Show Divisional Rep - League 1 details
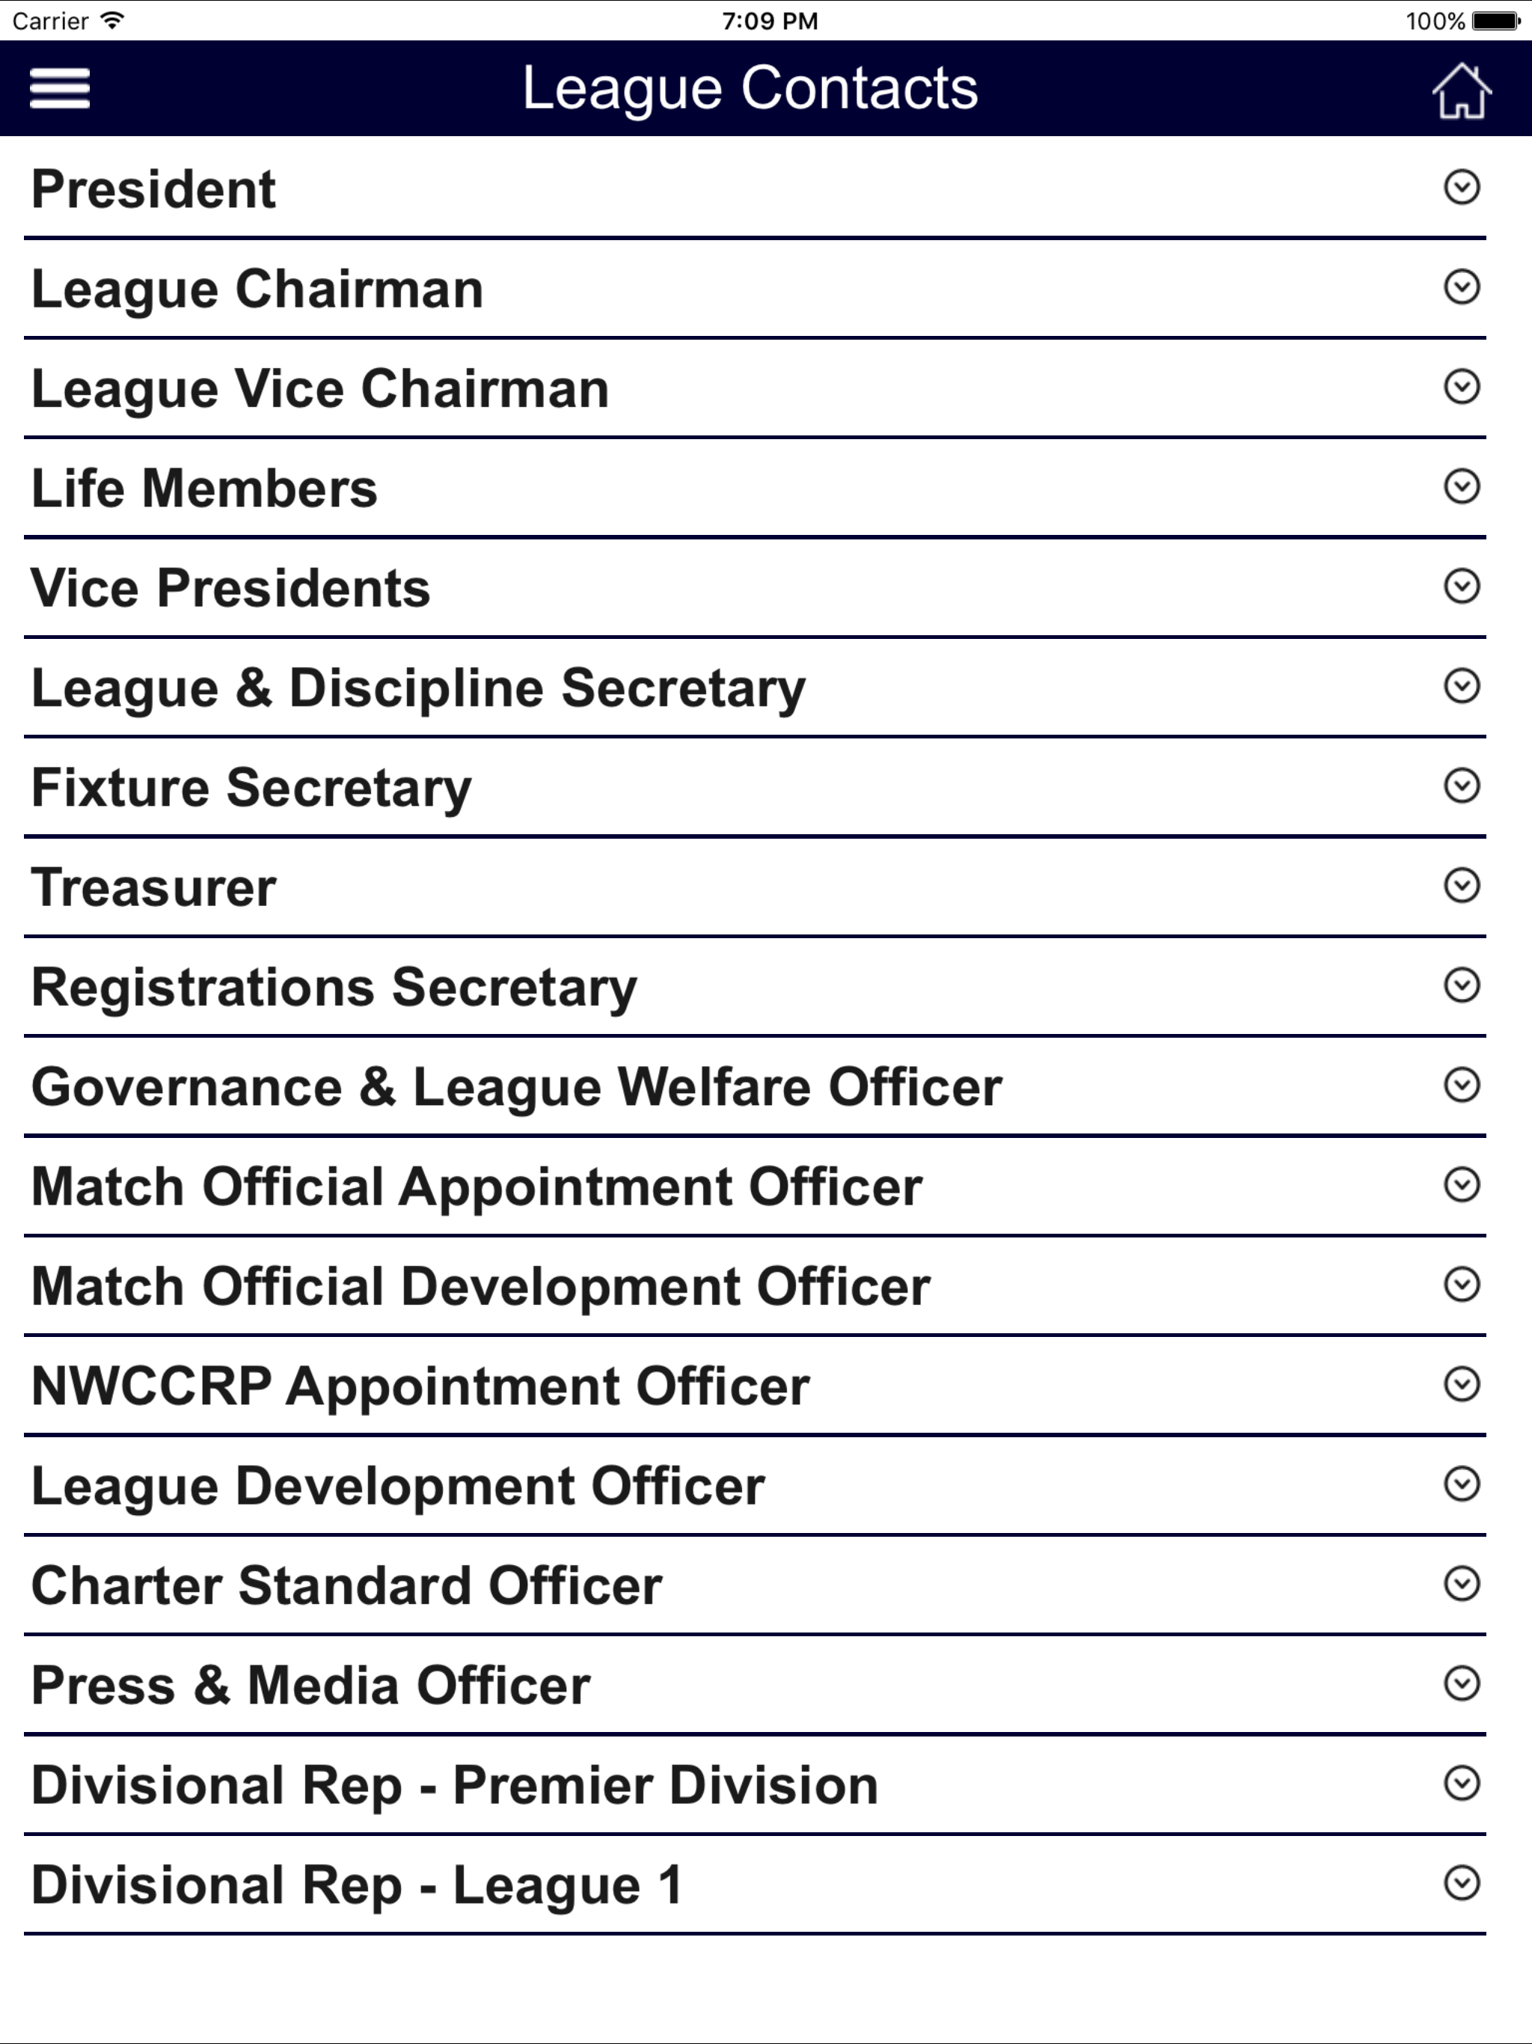This screenshot has width=1532, height=2044. [755, 1885]
